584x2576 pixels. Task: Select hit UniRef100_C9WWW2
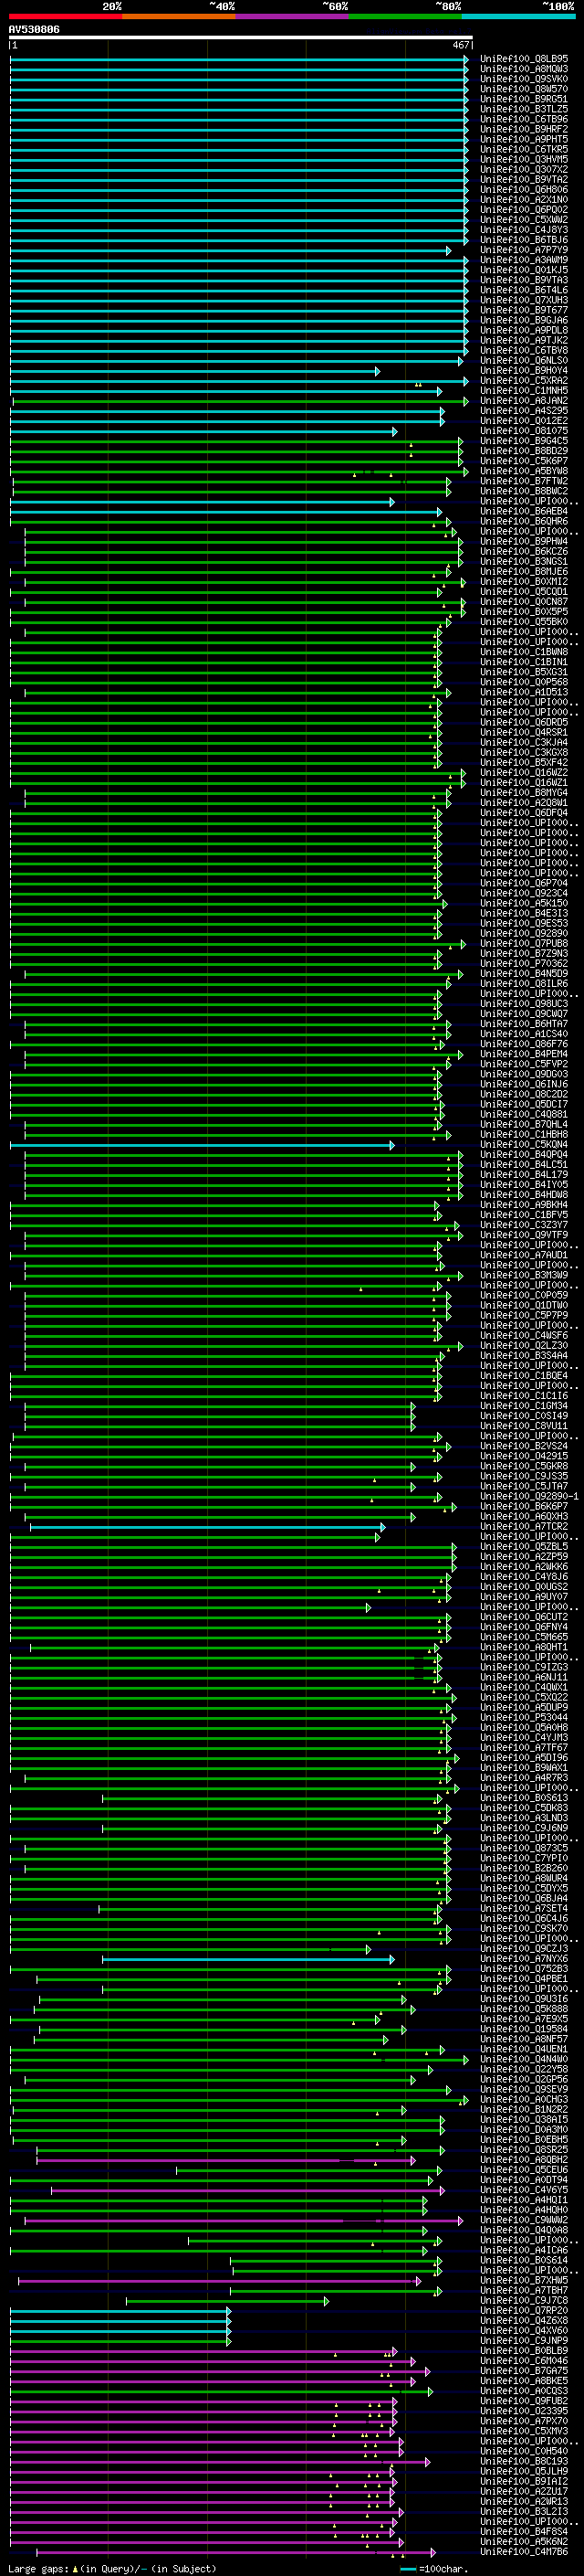[524, 2220]
